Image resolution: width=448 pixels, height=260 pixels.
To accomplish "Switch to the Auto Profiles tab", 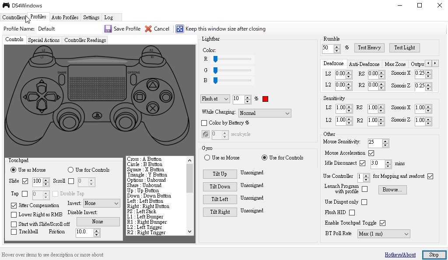I will (x=65, y=17).
